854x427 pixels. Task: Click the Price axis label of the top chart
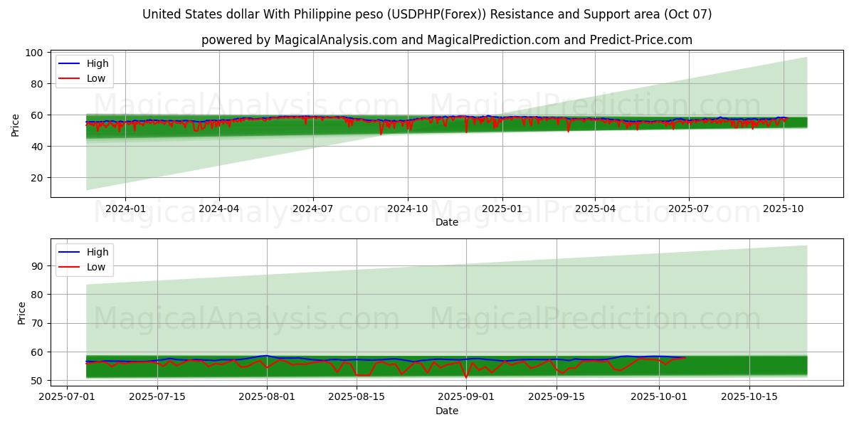(16, 125)
